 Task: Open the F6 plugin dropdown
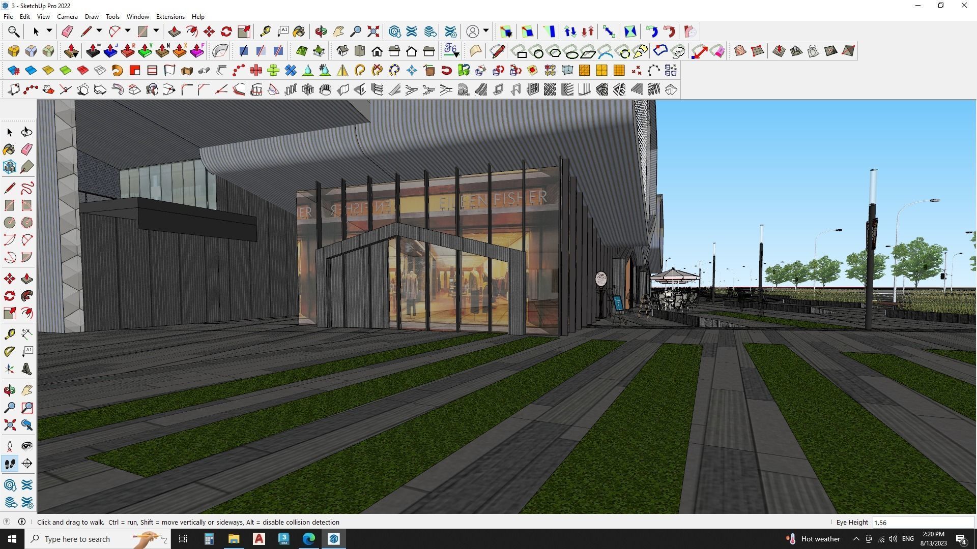[x=451, y=51]
